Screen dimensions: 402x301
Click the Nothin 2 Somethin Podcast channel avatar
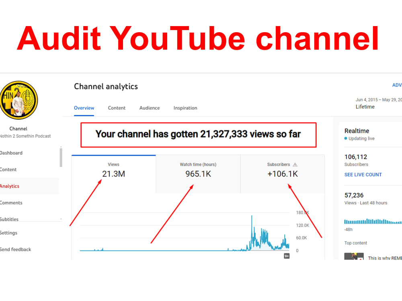(19, 100)
